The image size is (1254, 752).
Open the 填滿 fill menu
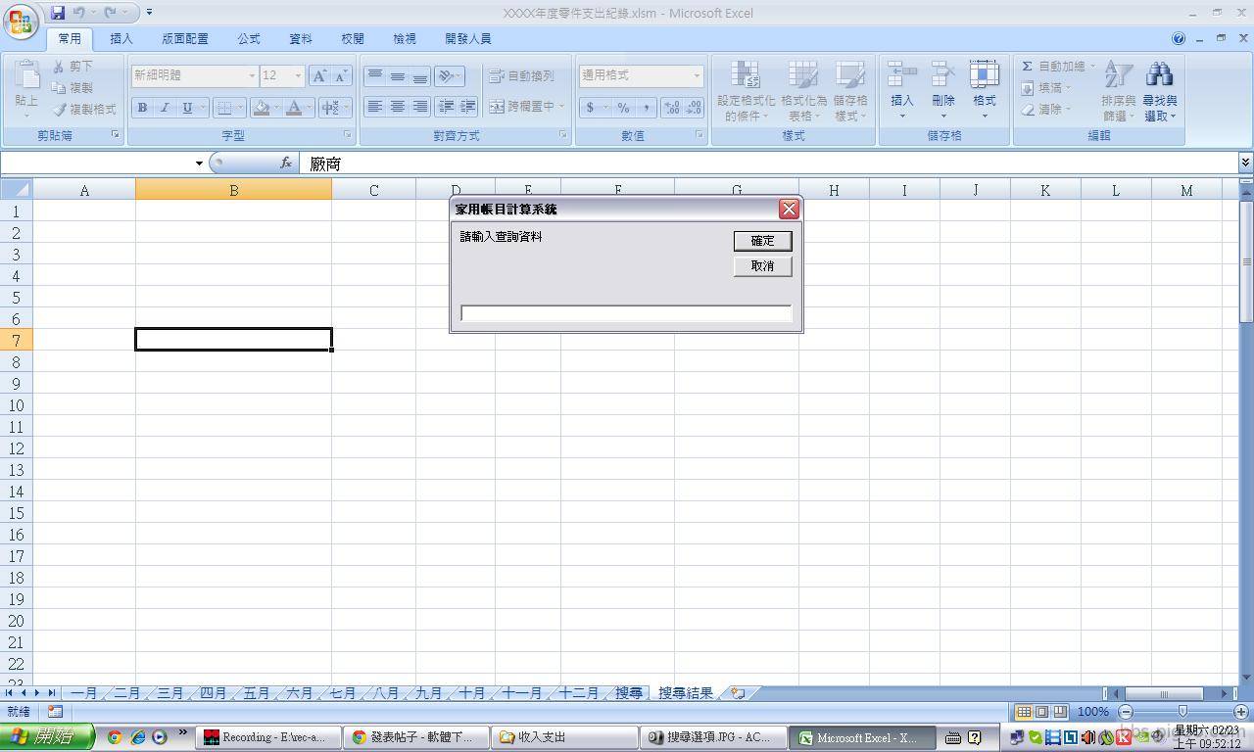(x=1045, y=88)
